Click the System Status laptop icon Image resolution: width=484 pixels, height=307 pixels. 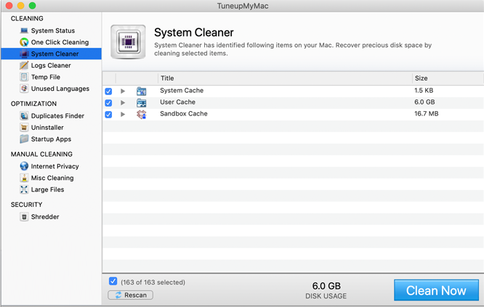24,30
